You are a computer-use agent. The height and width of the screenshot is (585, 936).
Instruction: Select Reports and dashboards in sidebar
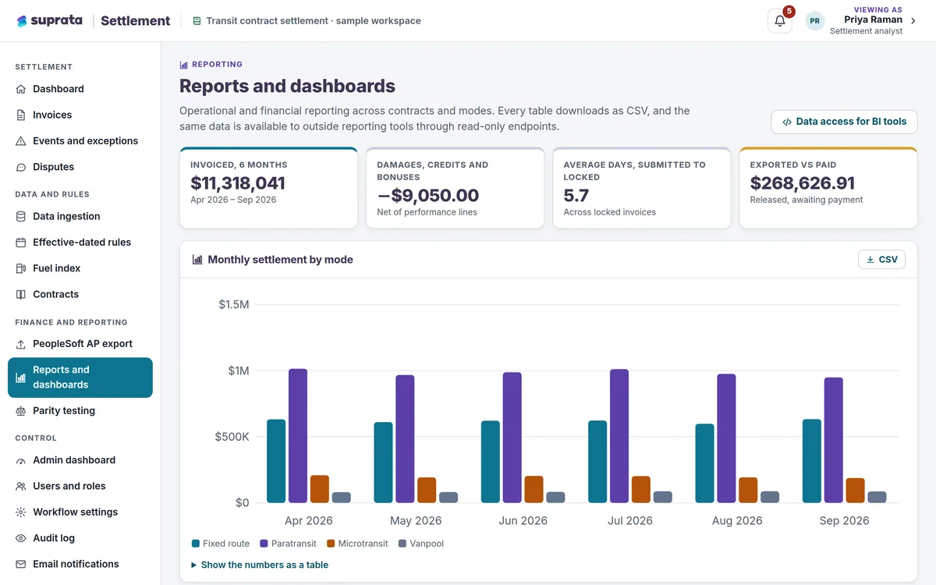coord(80,378)
